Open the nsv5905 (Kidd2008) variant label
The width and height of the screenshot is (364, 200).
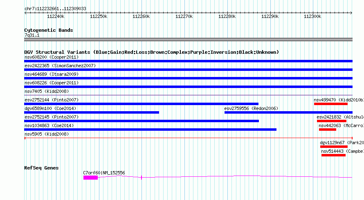tap(47, 134)
